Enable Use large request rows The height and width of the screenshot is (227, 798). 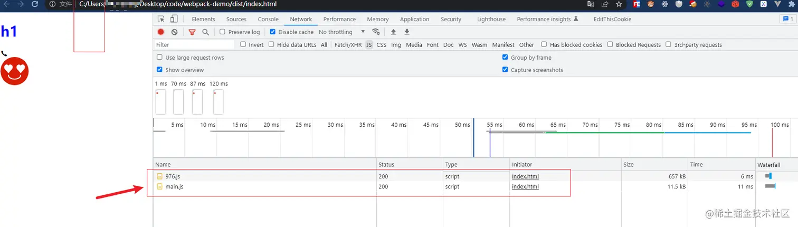(159, 58)
